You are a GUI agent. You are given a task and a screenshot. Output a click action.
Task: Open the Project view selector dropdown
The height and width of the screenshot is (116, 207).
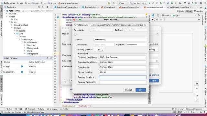[x=10, y=7]
